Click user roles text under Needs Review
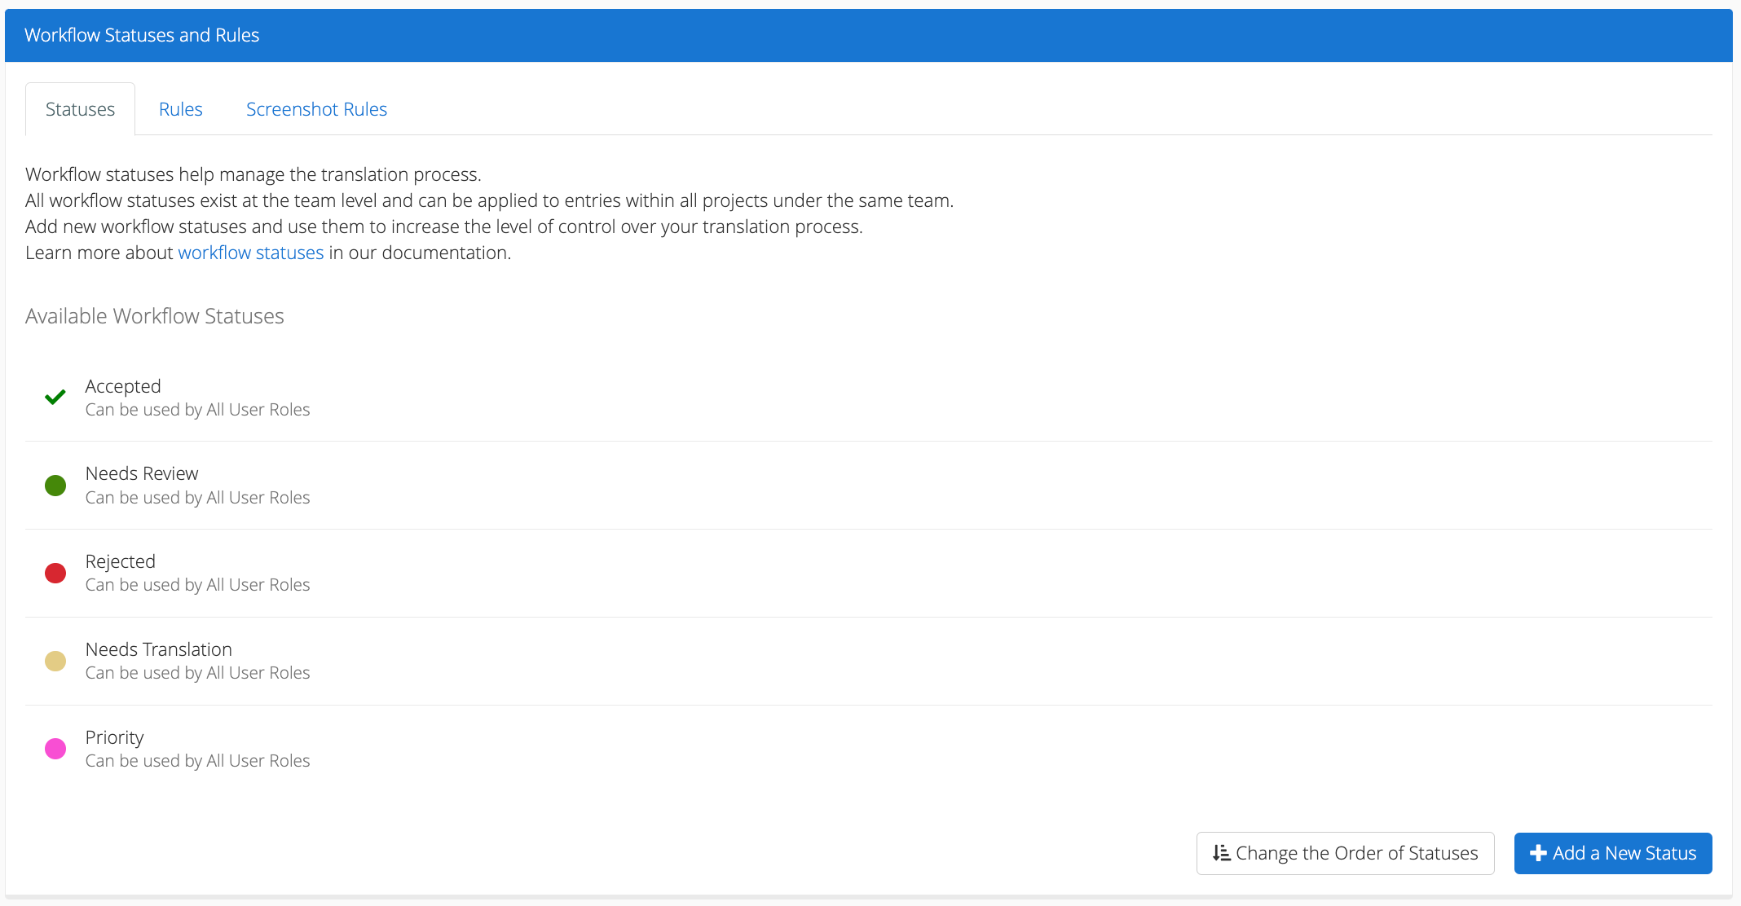The image size is (1741, 906). (x=198, y=498)
